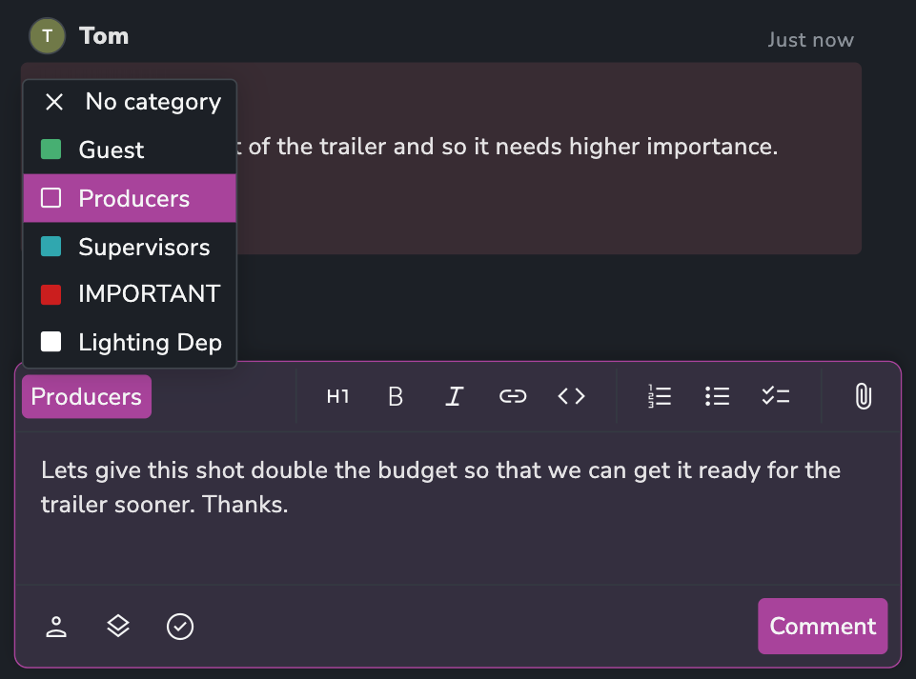Tap the mention person icon
The image size is (916, 679).
[x=56, y=627]
